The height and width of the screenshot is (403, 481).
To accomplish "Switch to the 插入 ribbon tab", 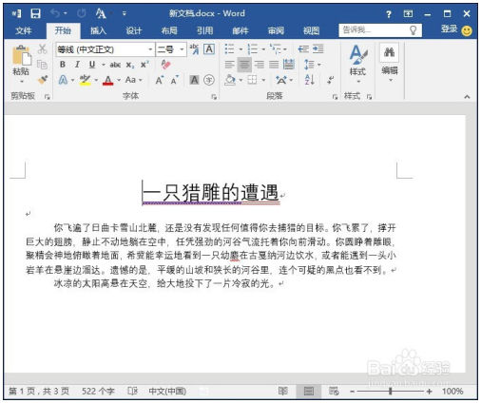I will click(98, 30).
